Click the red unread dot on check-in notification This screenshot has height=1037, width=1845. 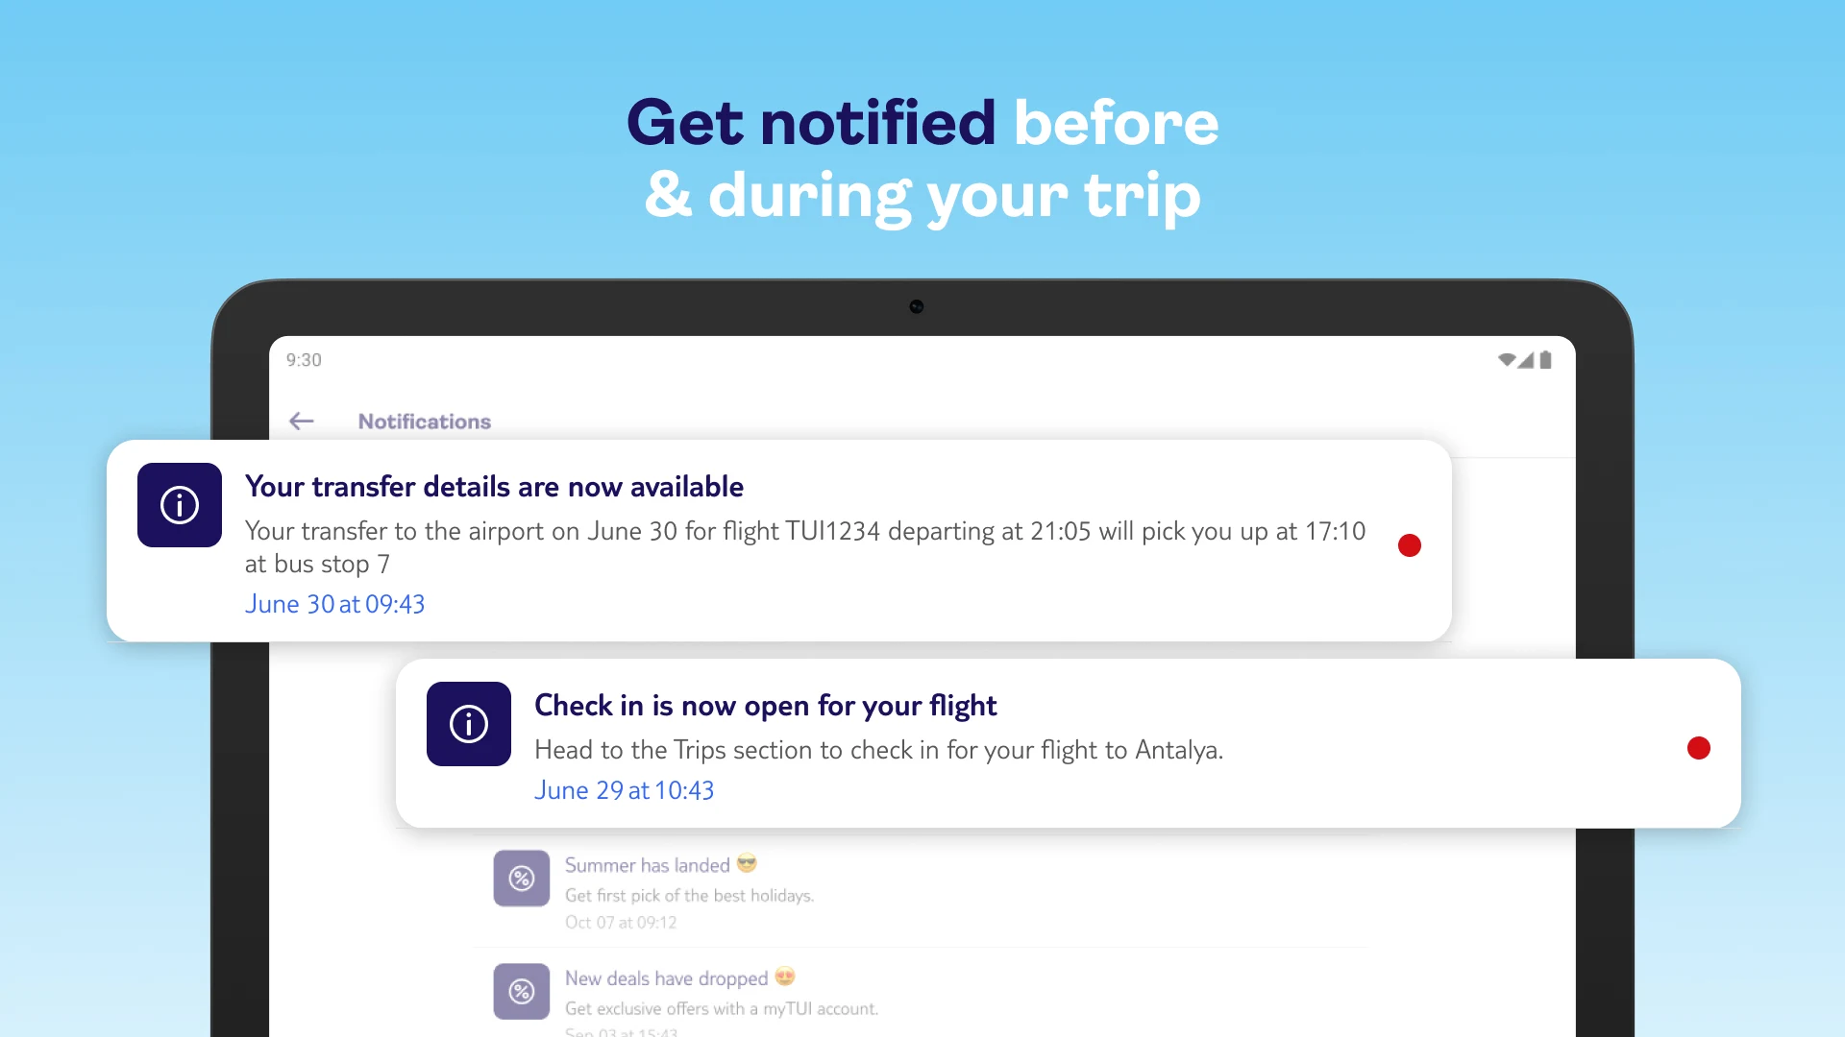(1699, 748)
